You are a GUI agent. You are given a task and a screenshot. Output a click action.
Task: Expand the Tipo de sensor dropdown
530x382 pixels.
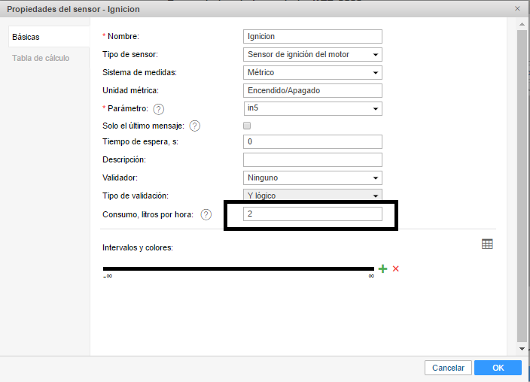[x=312, y=54]
